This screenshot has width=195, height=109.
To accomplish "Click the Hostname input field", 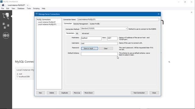I will (x=91, y=38).
